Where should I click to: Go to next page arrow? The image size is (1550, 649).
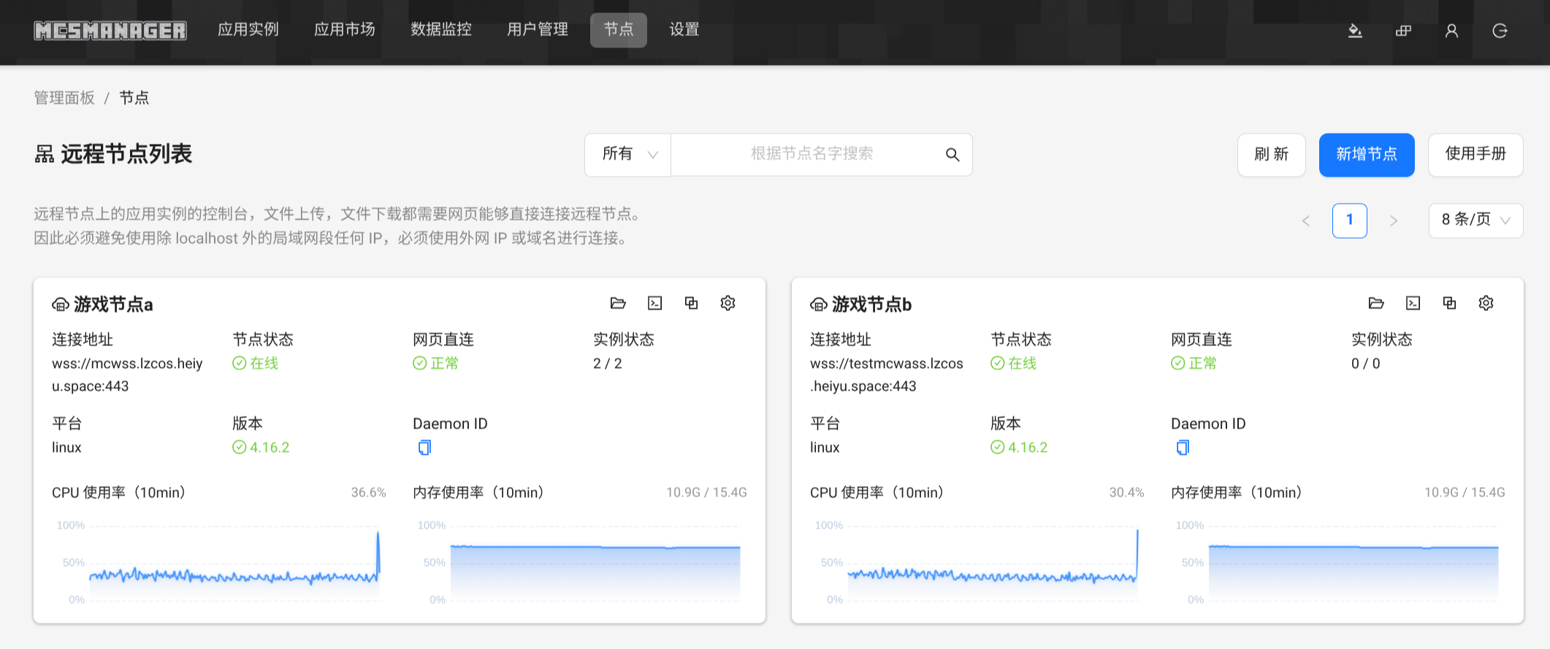point(1394,220)
